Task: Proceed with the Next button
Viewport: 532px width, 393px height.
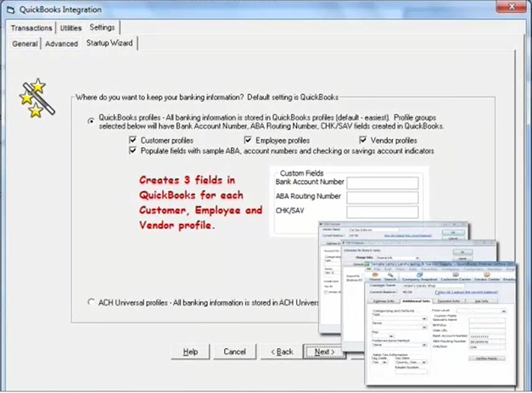Action: [324, 351]
